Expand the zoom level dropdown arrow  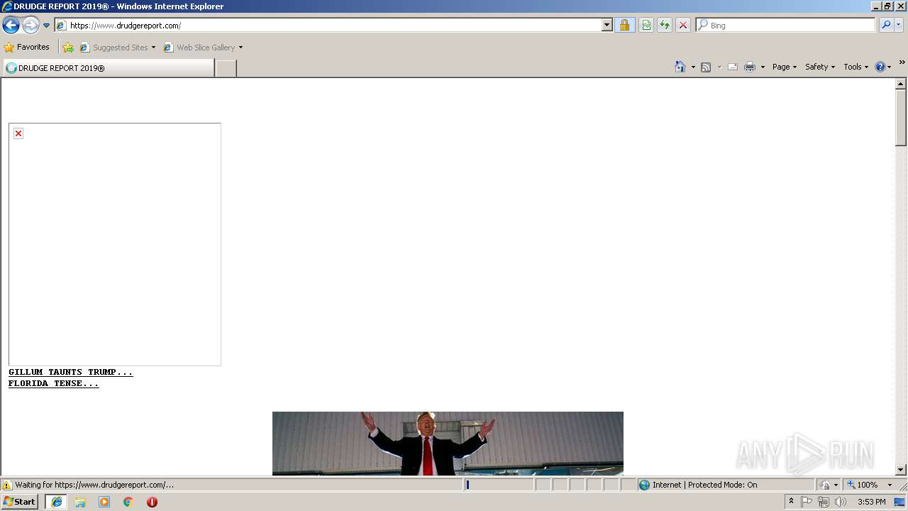pos(890,485)
